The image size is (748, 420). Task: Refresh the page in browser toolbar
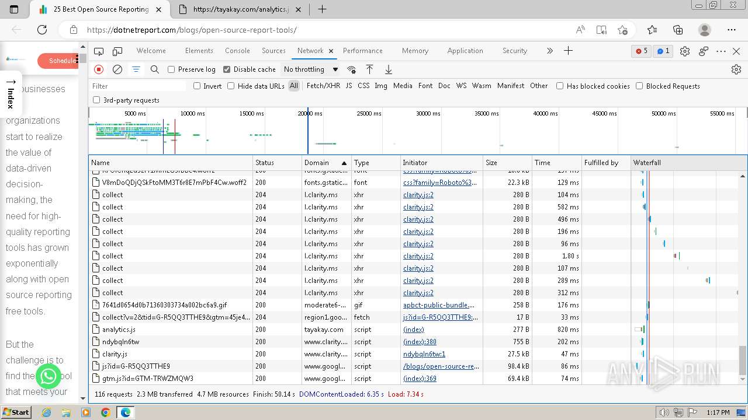coord(42,30)
